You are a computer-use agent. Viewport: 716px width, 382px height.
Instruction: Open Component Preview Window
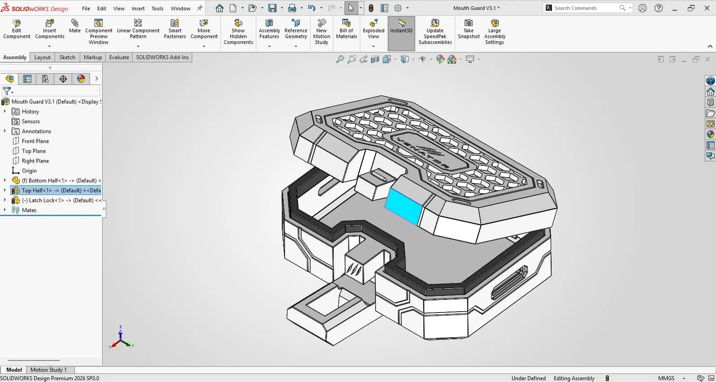(99, 31)
